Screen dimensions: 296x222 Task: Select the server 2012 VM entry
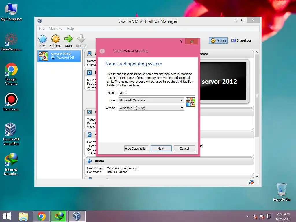[59, 56]
